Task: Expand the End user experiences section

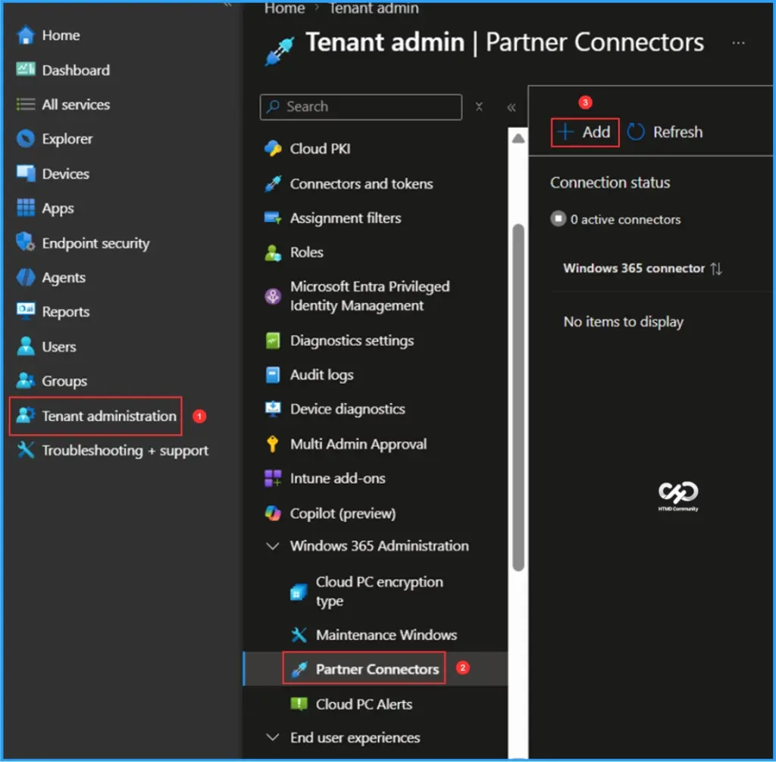Action: (x=274, y=737)
